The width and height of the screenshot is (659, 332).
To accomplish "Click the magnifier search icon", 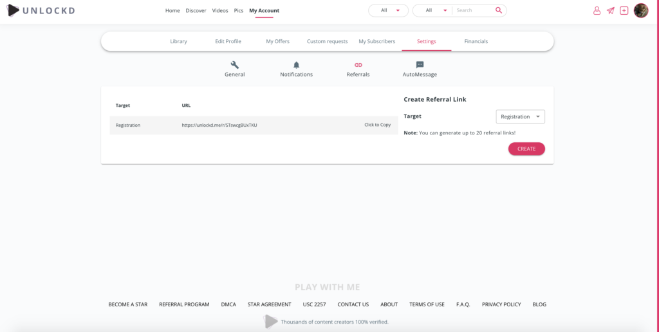I will [x=499, y=10].
